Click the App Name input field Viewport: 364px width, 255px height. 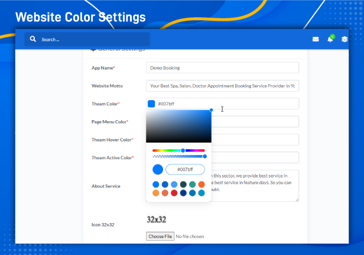point(222,68)
